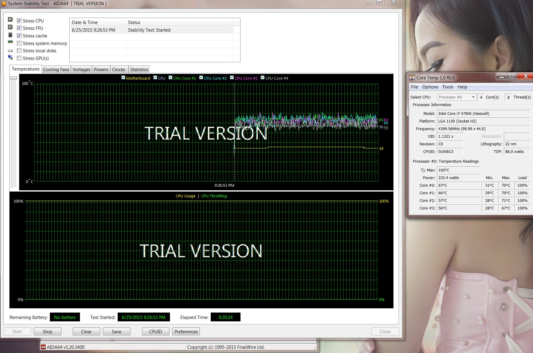
Task: Uncheck the Stress CPU checkbox
Action: point(19,21)
